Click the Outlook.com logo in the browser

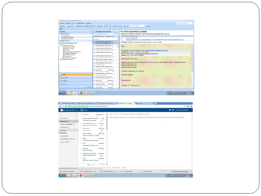(68, 110)
